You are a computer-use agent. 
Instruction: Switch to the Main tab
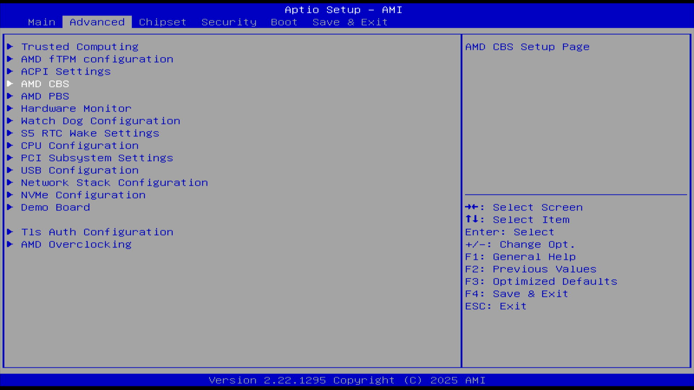[42, 22]
